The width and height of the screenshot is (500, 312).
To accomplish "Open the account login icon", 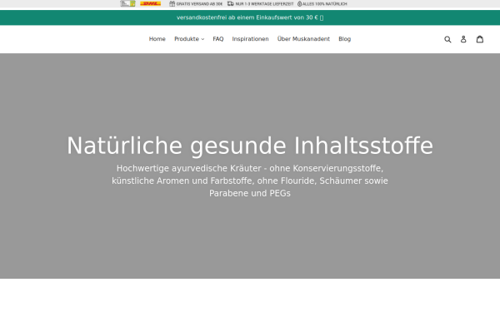I will click(463, 39).
